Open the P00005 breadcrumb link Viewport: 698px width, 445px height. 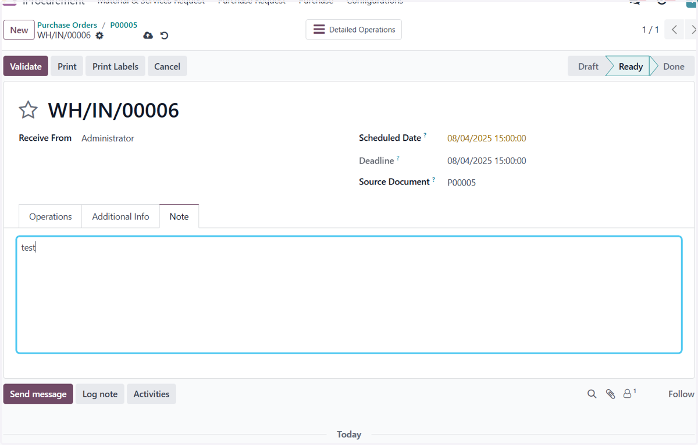[x=124, y=25]
